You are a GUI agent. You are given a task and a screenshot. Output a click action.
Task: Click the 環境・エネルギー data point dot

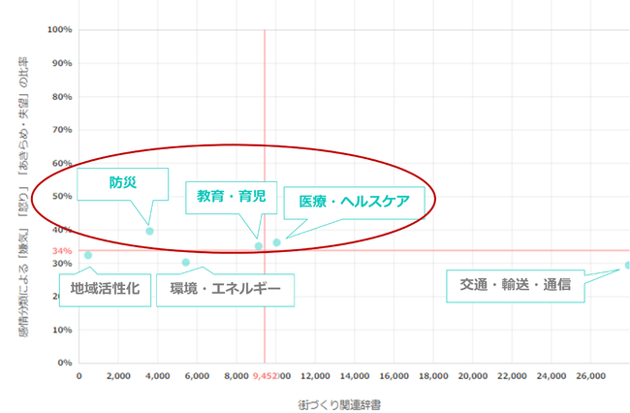186,263
